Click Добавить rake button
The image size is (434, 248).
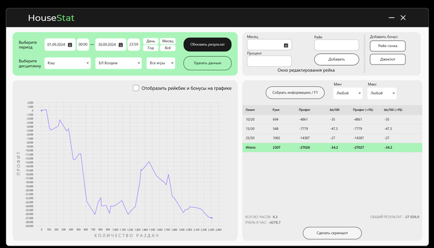tap(337, 60)
